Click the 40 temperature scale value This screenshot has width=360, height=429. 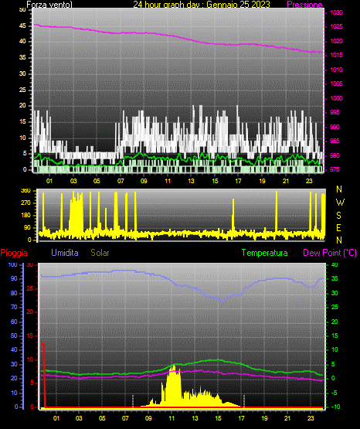335,264
